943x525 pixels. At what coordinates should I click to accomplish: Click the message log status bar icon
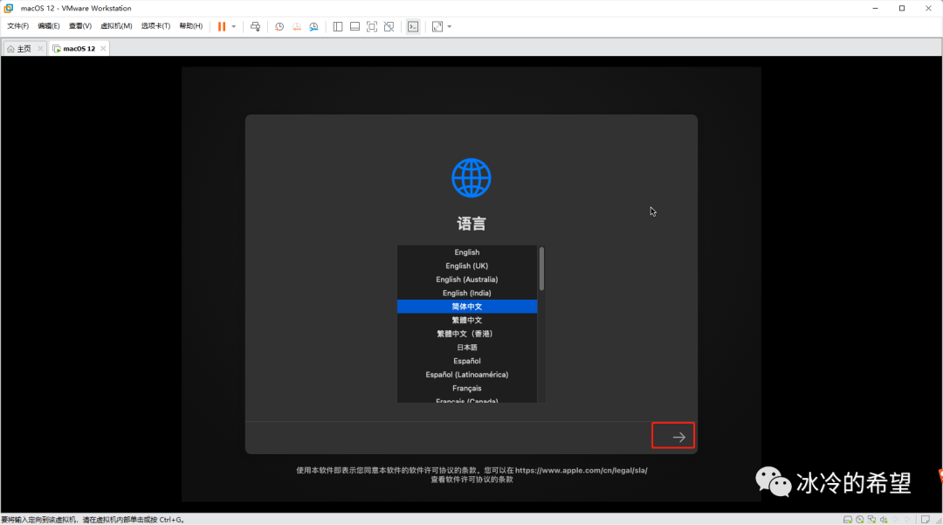tap(926, 520)
